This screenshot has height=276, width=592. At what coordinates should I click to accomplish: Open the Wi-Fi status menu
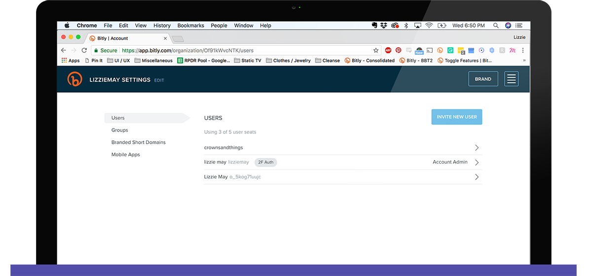[x=429, y=26]
